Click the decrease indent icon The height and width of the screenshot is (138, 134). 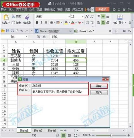point(87,23)
